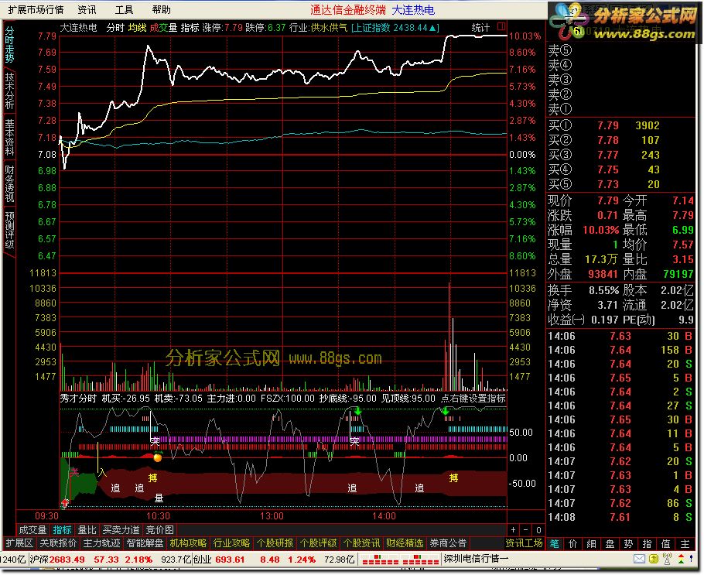
Task: Open the 行业攻略 tab
Action: pyautogui.click(x=231, y=543)
